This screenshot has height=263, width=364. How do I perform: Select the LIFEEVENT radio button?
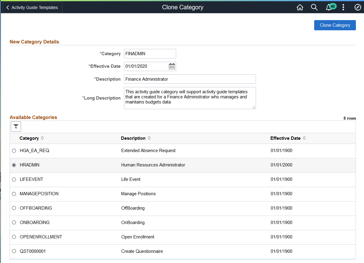coord(14,179)
